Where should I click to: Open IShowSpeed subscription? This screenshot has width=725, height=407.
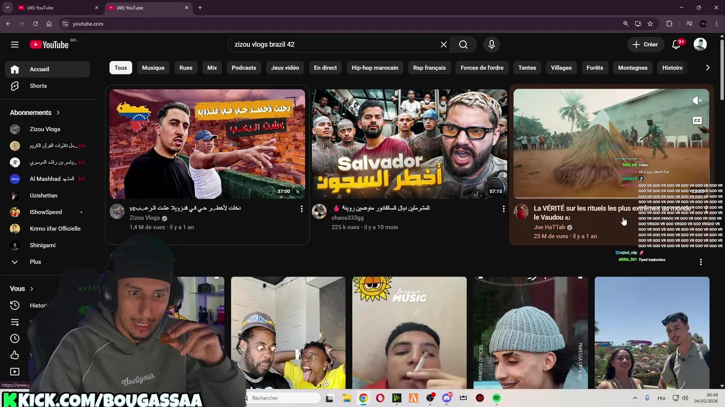pyautogui.click(x=47, y=212)
